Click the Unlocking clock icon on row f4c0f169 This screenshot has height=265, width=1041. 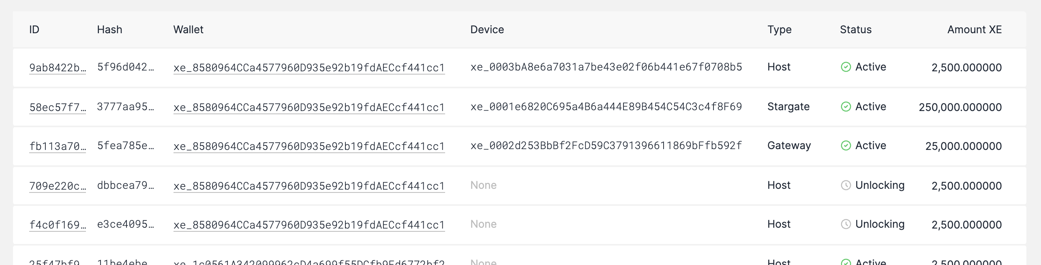(x=846, y=224)
